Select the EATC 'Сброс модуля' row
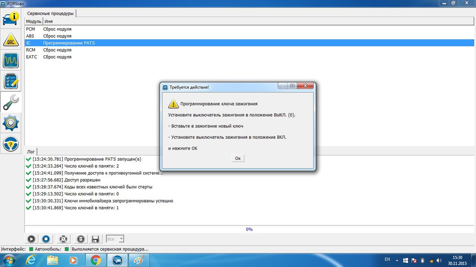 (x=250, y=57)
